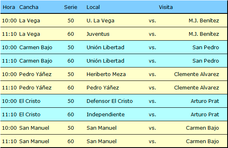This screenshot has width=228, height=148.
Task: Click Clemente Alvarez in the 10:00 row
Action: [x=197, y=74]
